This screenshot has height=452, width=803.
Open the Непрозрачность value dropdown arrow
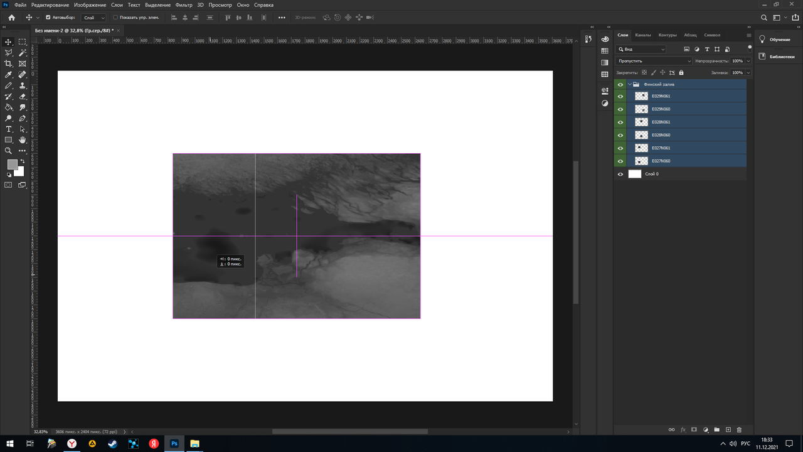point(748,61)
